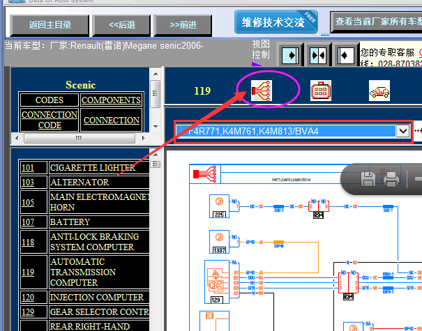Click the wiring harness symbol in diagram header
Screen dimensions: 422x331
coord(205,174)
